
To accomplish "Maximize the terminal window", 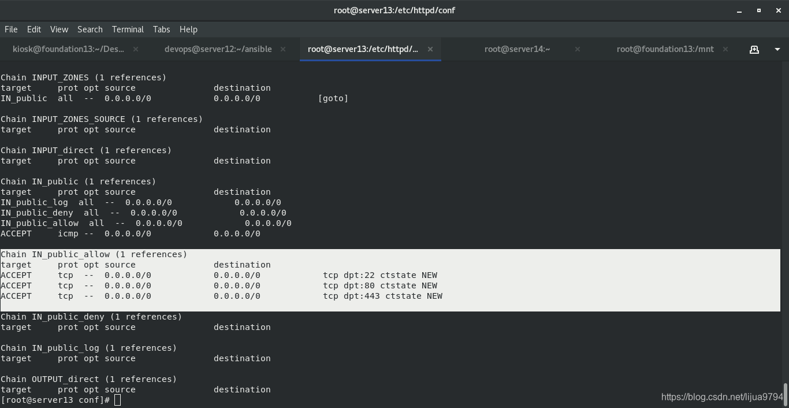I will click(x=759, y=10).
